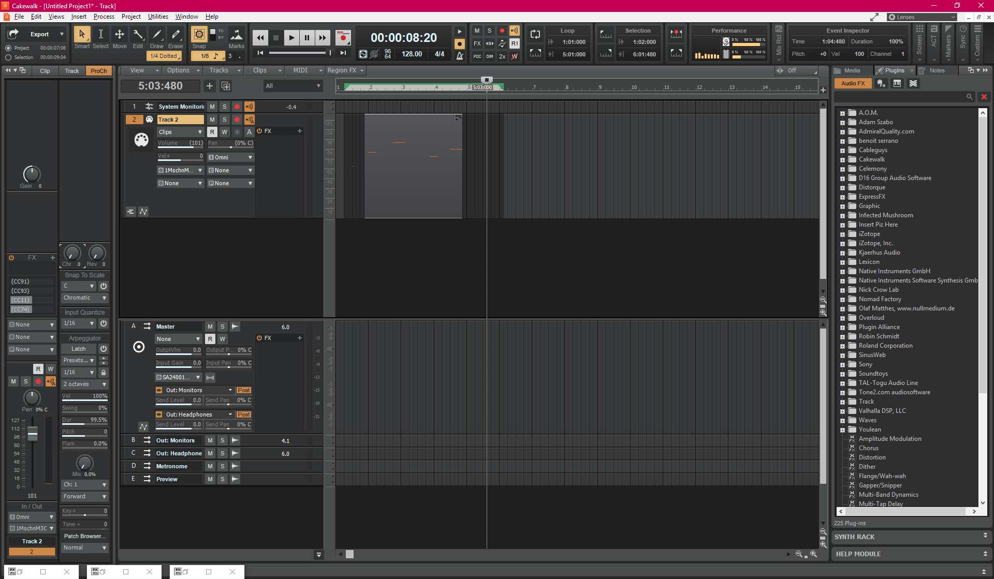Start playback with the Play button
Image resolution: width=994 pixels, height=579 pixels.
coord(291,38)
